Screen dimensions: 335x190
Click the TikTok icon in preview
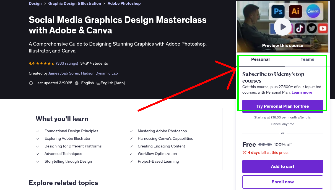point(300,28)
